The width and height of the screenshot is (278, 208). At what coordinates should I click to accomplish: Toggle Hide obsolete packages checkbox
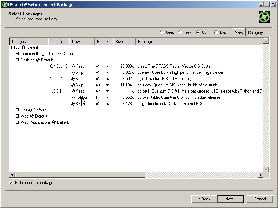pyautogui.click(x=11, y=183)
